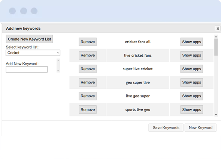The image size is (221, 159).
Task: Close the Add new keywords dialog
Action: [x=218, y=29]
